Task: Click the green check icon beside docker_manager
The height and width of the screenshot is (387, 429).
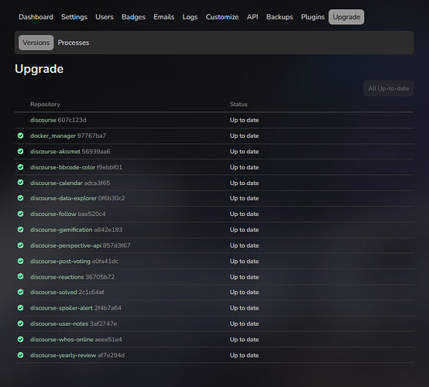Action: (x=20, y=135)
